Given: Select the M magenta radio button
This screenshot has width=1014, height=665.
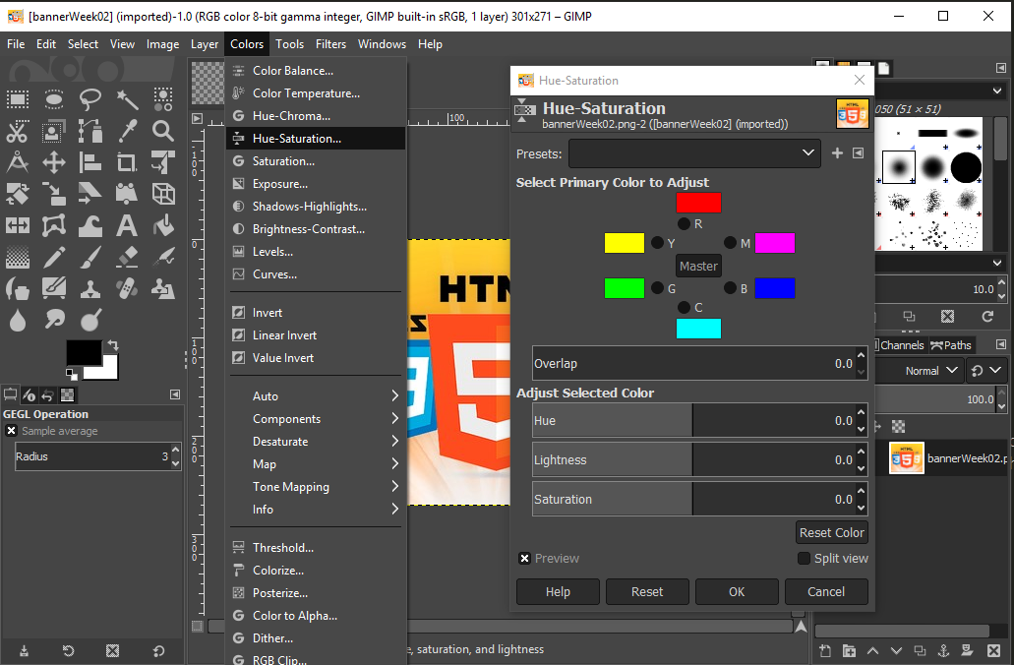Looking at the screenshot, I should (x=730, y=243).
